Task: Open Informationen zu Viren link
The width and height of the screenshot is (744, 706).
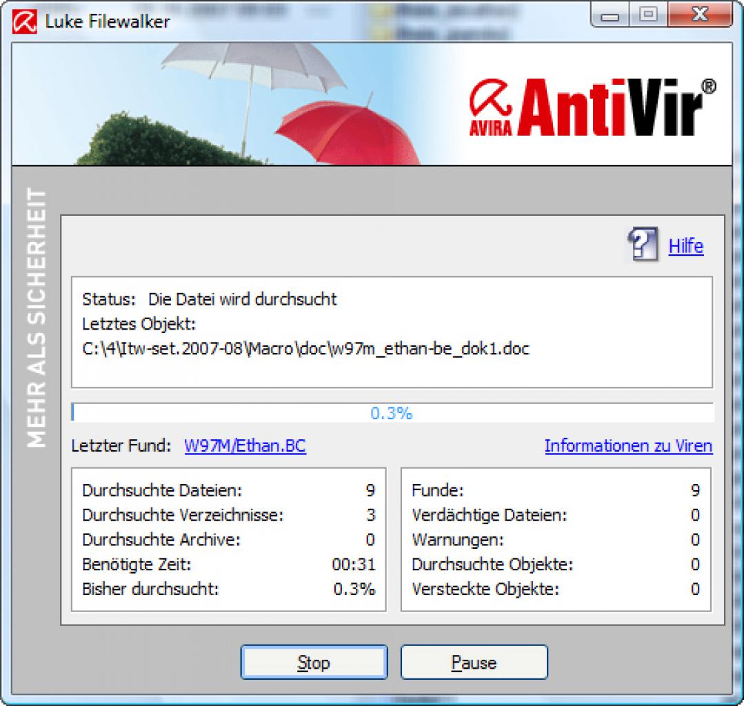Action: 628,446
